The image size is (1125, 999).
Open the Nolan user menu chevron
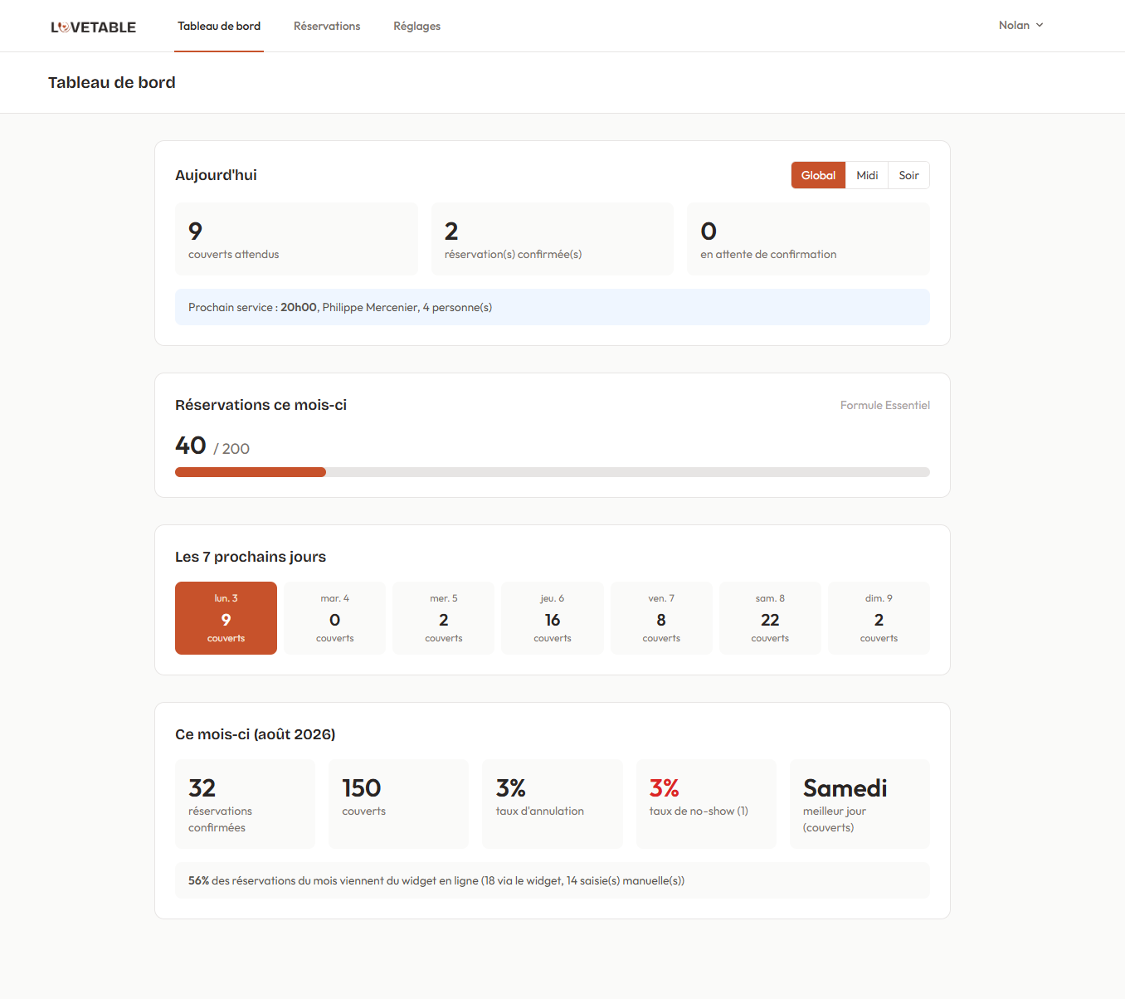1040,26
